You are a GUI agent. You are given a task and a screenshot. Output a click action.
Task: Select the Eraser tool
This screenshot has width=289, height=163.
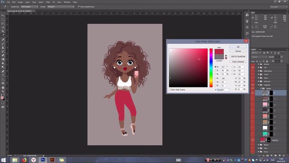tap(3, 55)
